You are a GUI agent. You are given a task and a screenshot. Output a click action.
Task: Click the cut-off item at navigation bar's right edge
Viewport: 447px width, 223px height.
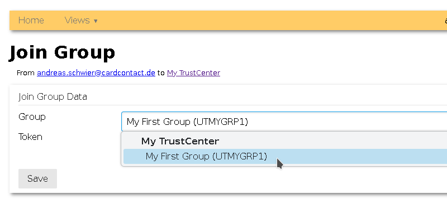point(445,21)
